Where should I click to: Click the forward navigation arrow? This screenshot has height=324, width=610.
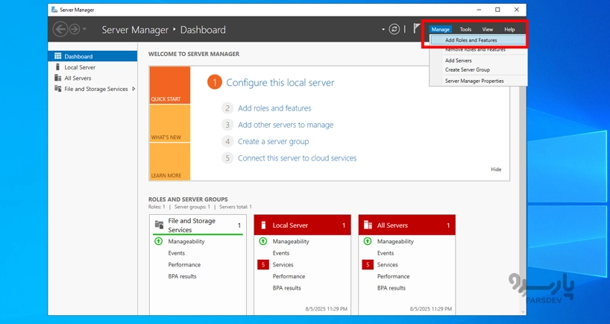click(x=74, y=29)
